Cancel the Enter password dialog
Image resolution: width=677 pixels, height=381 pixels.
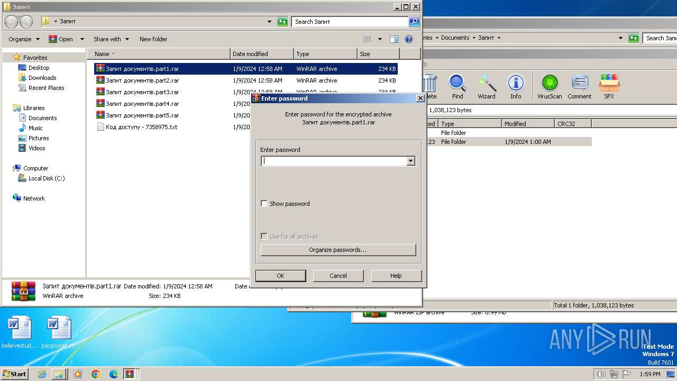click(x=338, y=276)
